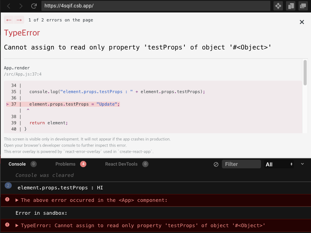Click the React DevTools count badge showing 0
Screen dimensions: 311x233
click(145, 164)
